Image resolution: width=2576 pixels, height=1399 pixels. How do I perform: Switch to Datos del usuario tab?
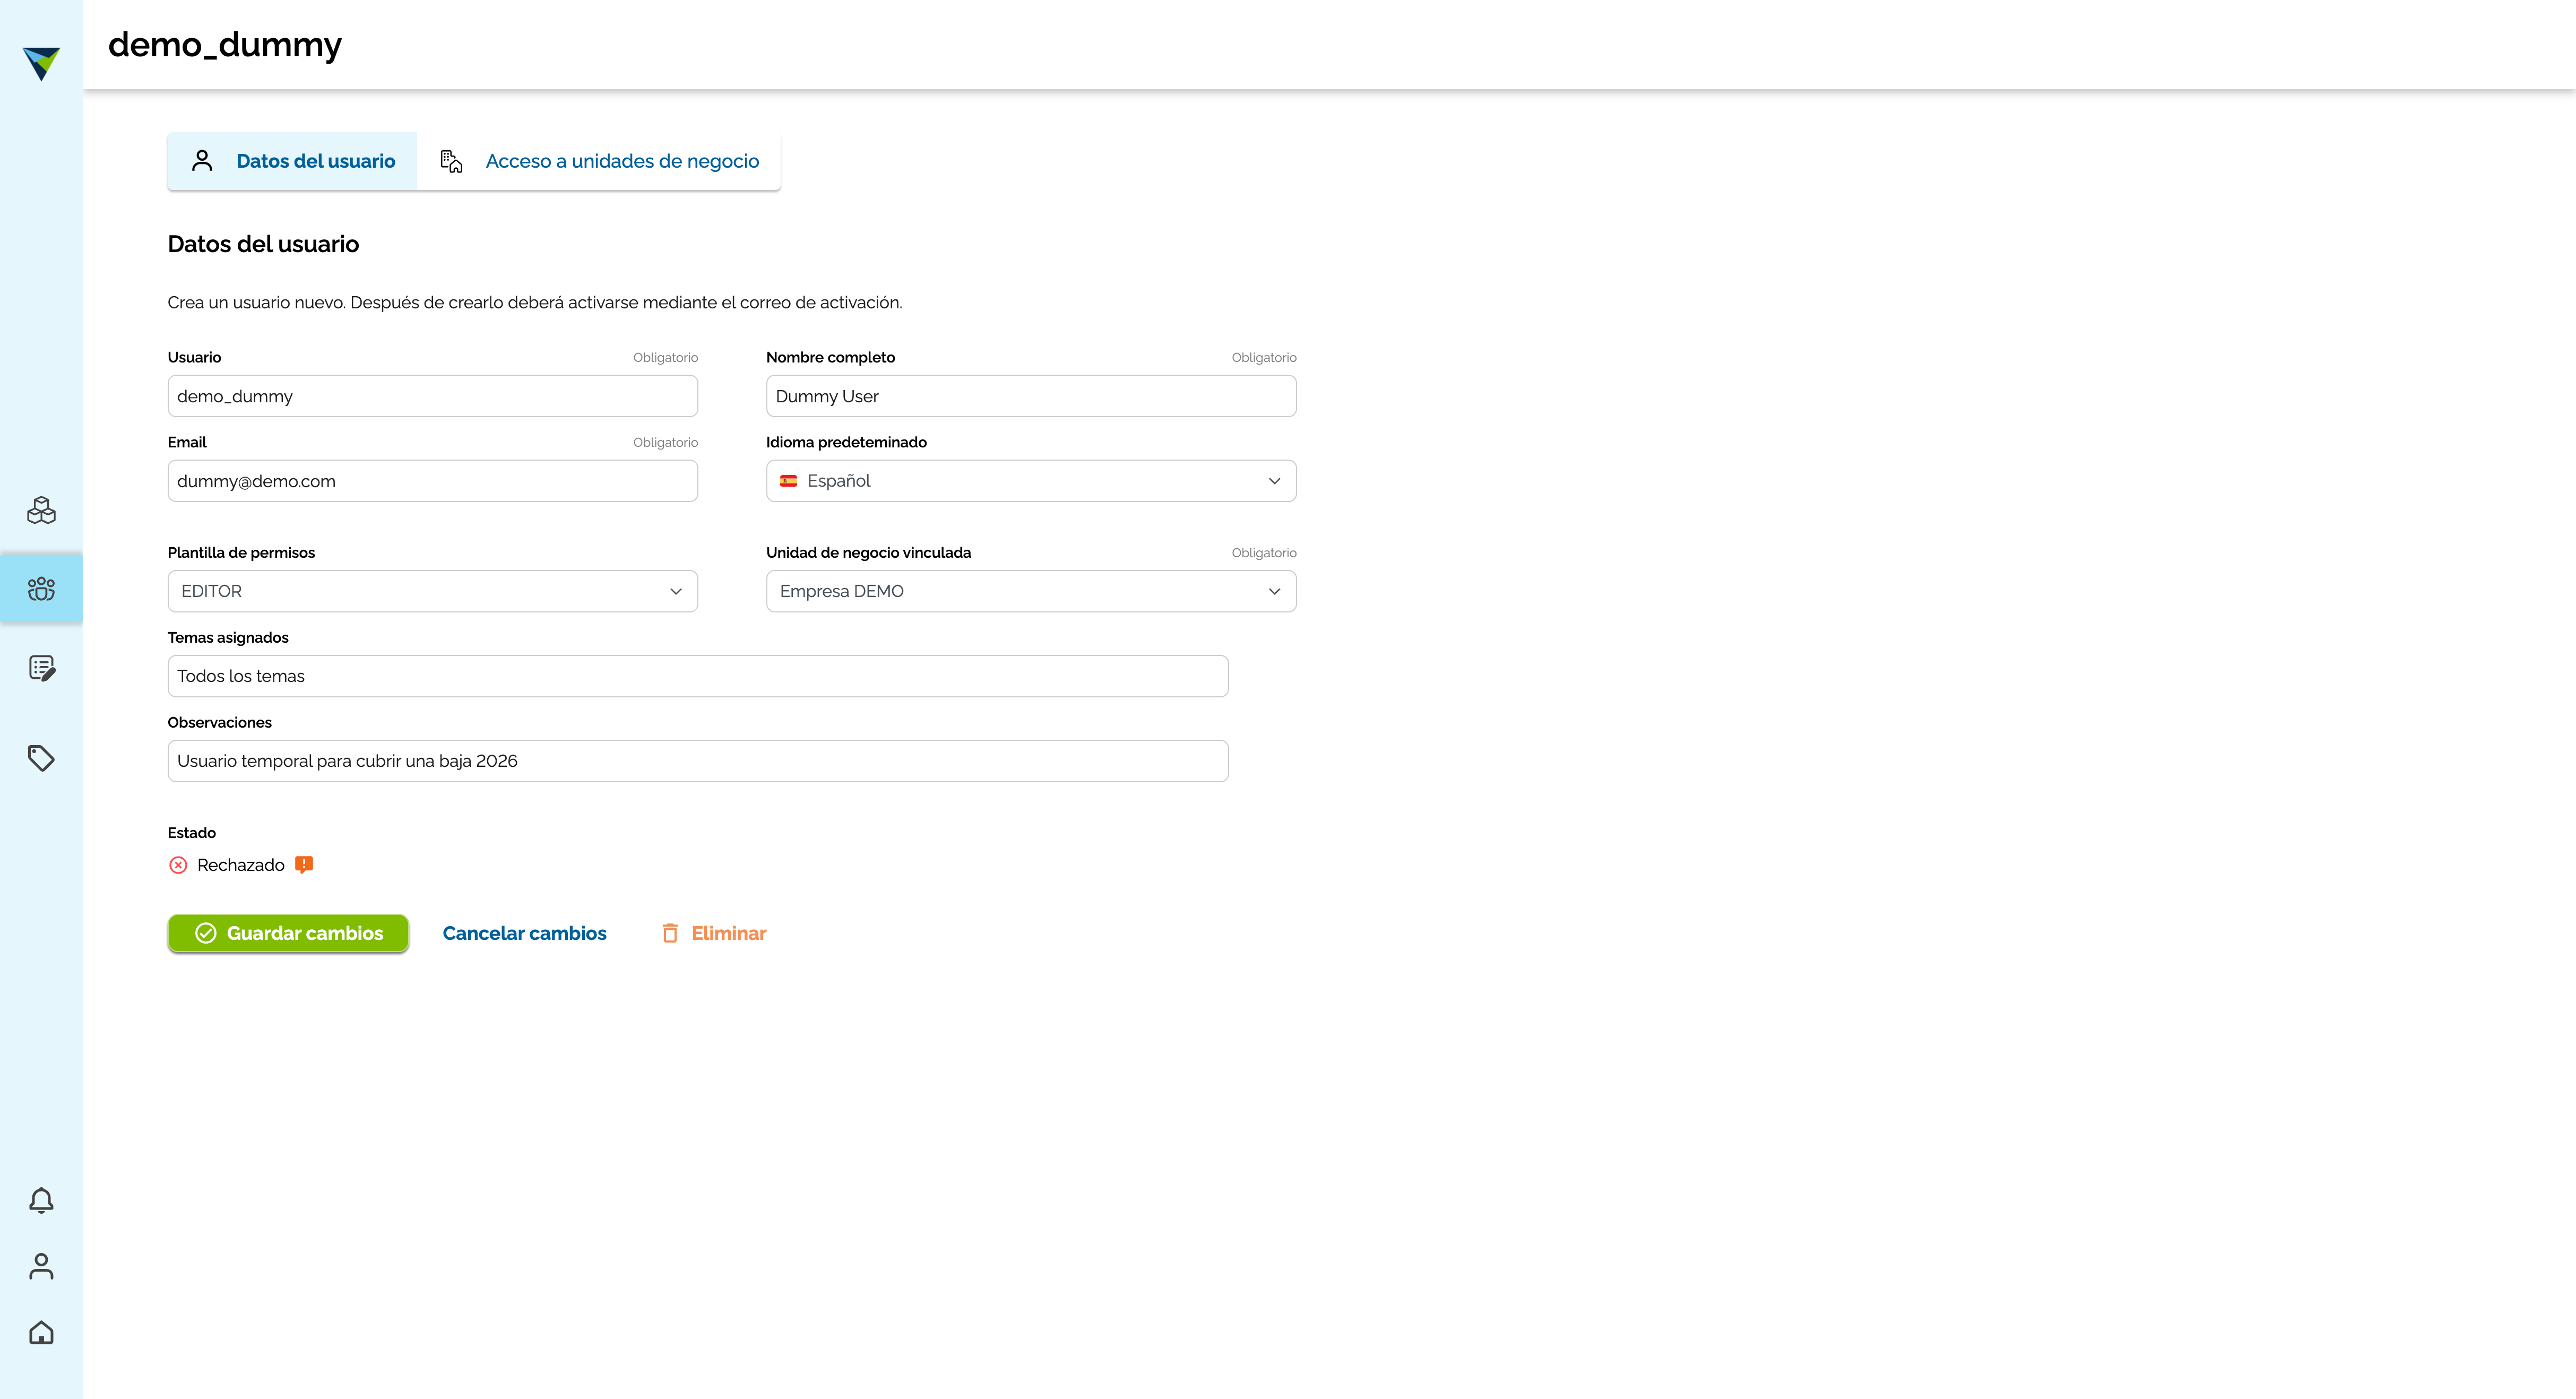pos(292,161)
